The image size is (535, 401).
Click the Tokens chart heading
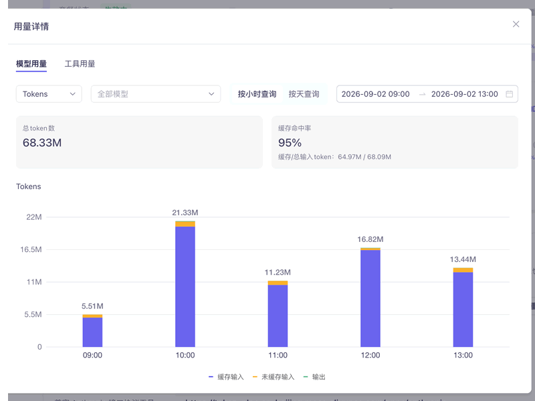coord(28,186)
